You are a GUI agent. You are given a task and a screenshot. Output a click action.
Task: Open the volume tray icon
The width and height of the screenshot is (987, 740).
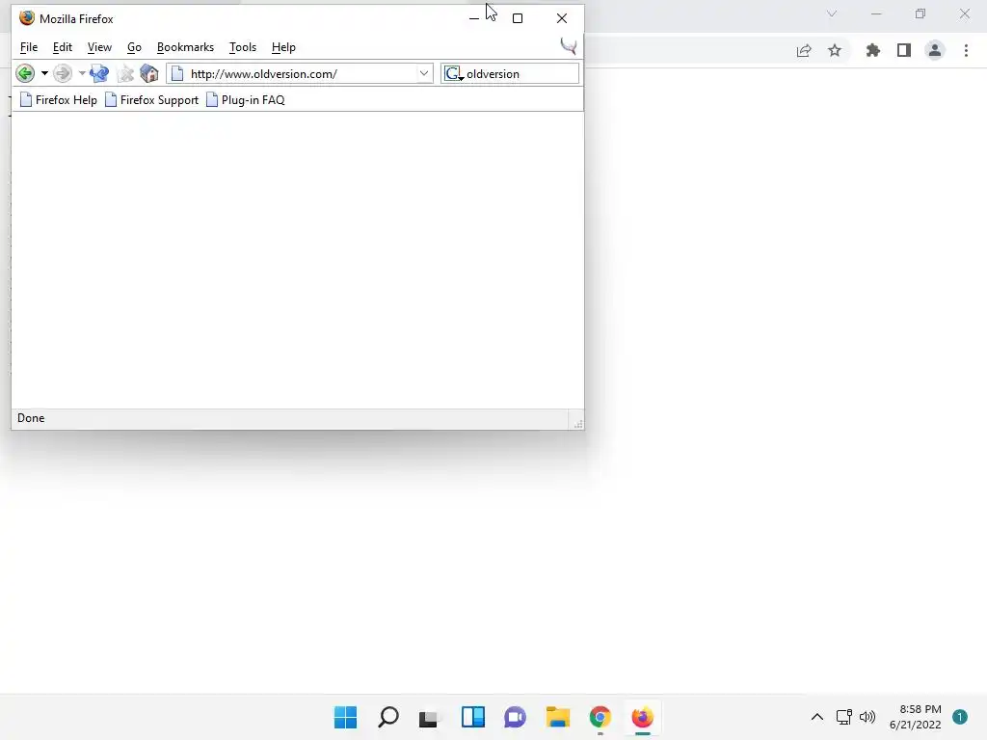click(x=867, y=717)
